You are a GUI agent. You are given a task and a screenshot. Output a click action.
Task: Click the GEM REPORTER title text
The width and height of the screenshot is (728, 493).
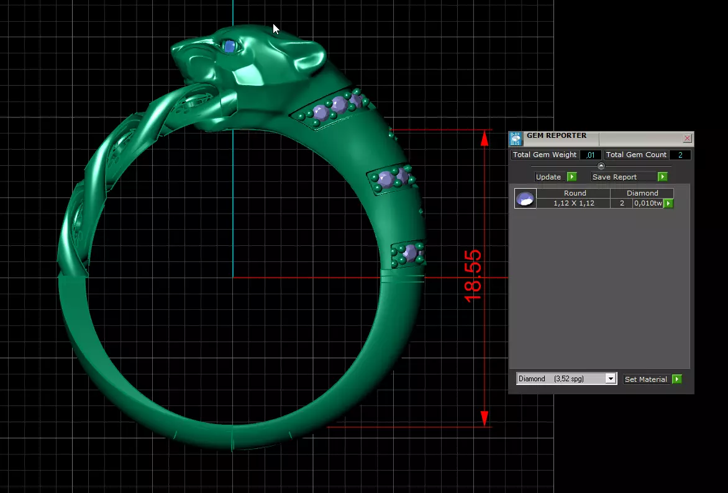[556, 135]
